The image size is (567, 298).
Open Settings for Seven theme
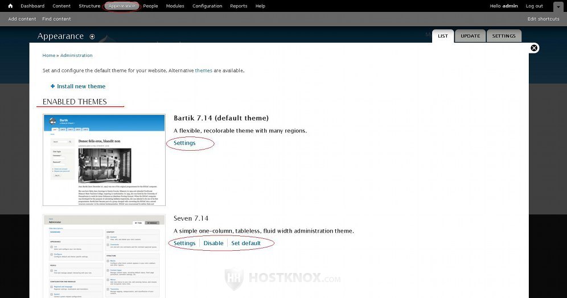(184, 243)
